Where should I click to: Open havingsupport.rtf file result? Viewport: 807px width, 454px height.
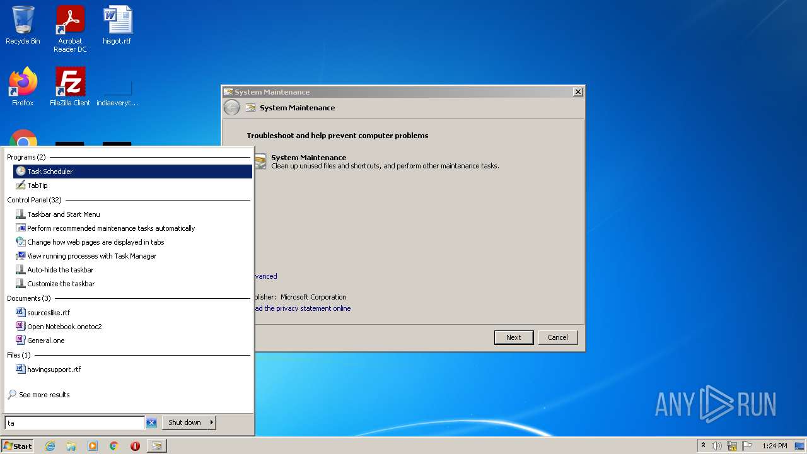pyautogui.click(x=132, y=370)
